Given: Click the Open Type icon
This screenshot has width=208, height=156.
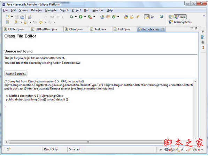Looking at the screenshot, I should pyautogui.click(x=126, y=17).
